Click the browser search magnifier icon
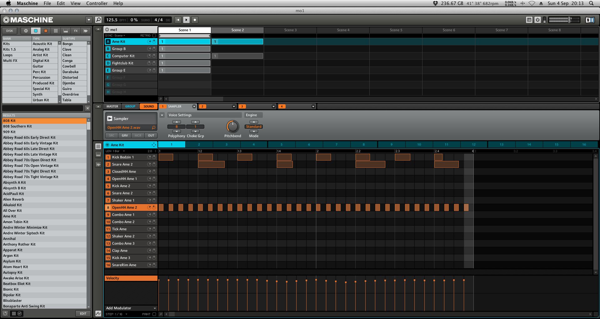Image resolution: width=600 pixels, height=319 pixels. pyautogui.click(x=98, y=20)
